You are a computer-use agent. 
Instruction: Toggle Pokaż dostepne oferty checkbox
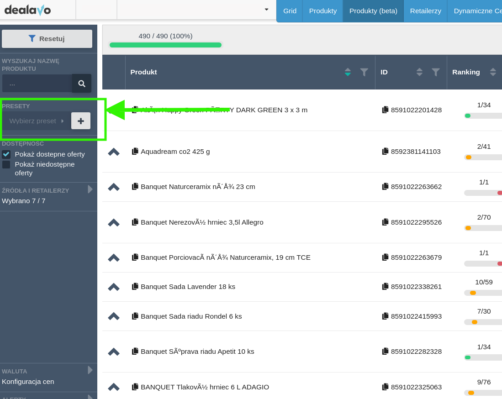pyautogui.click(x=6, y=155)
